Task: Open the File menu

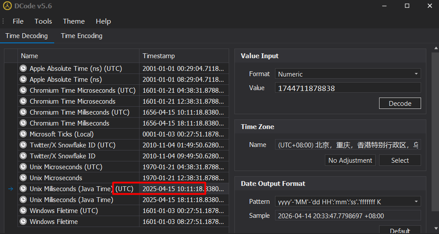Action: pos(18,21)
